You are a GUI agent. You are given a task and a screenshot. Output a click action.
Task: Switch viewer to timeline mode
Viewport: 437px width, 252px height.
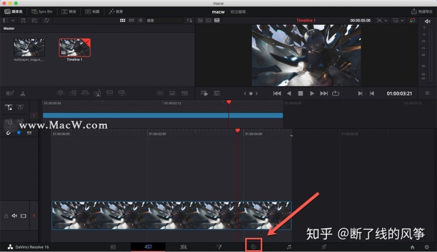(217, 21)
